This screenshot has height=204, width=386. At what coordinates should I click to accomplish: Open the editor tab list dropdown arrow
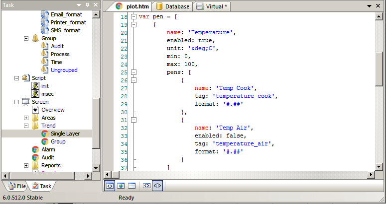(x=369, y=6)
